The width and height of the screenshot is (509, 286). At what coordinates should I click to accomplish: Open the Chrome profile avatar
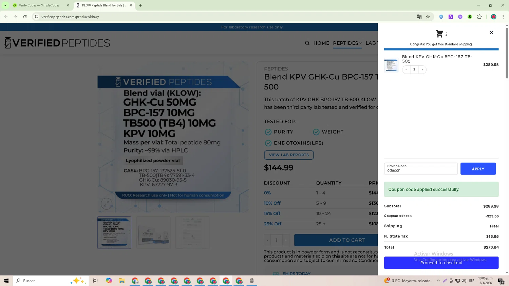pos(493,17)
